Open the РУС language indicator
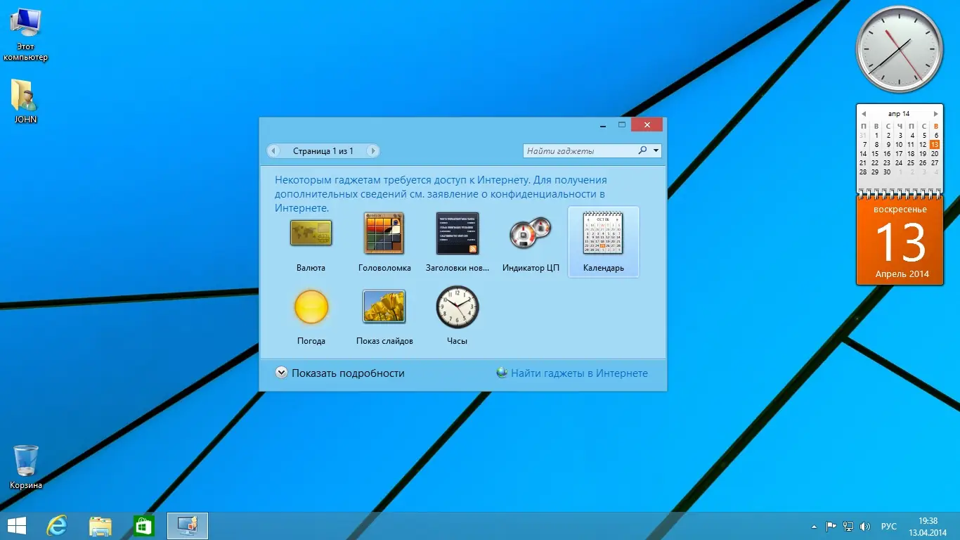Image resolution: width=960 pixels, height=540 pixels. [889, 525]
